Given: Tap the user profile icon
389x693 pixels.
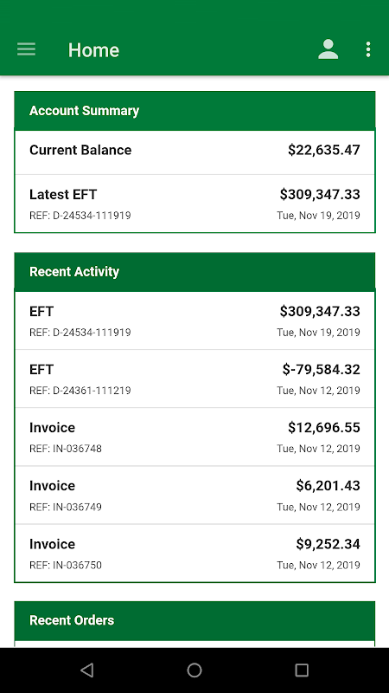Looking at the screenshot, I should pyautogui.click(x=328, y=49).
